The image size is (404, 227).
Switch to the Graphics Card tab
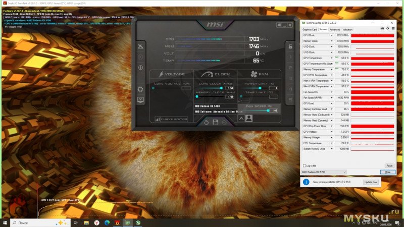pos(310,29)
